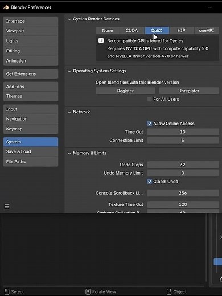Toggle the Global Undo checkbox
This screenshot has width=222, height=296.
(150, 182)
